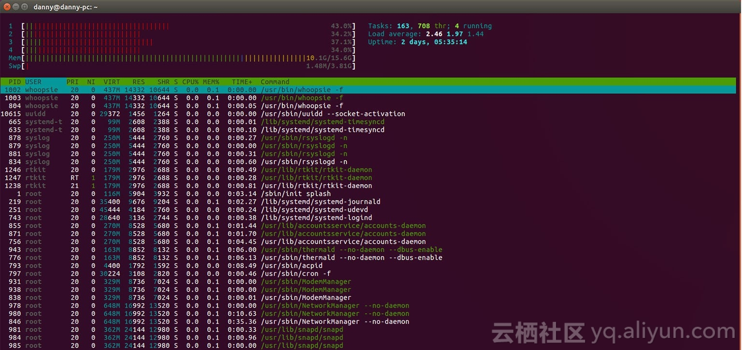Select NetworkManager row PID 978

(x=368, y=305)
